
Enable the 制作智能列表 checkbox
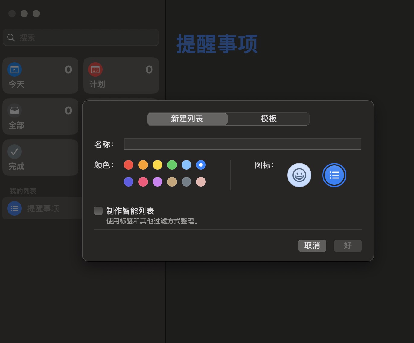(98, 210)
